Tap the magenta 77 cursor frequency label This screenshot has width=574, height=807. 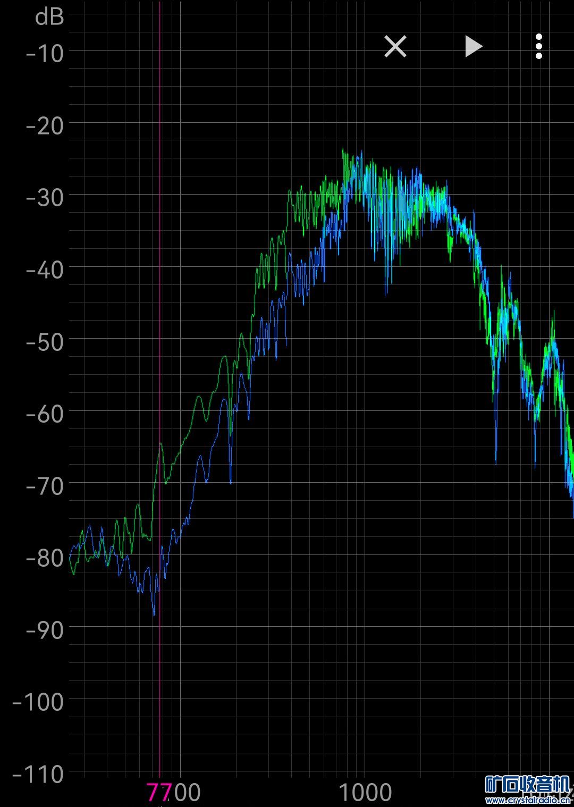coord(159,793)
